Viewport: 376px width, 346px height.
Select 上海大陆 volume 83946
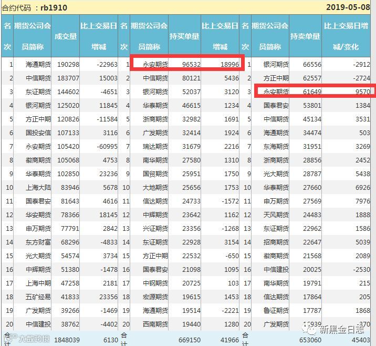click(70, 187)
